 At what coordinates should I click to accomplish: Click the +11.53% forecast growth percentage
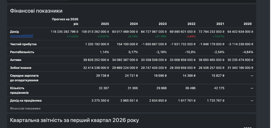tap(72, 36)
